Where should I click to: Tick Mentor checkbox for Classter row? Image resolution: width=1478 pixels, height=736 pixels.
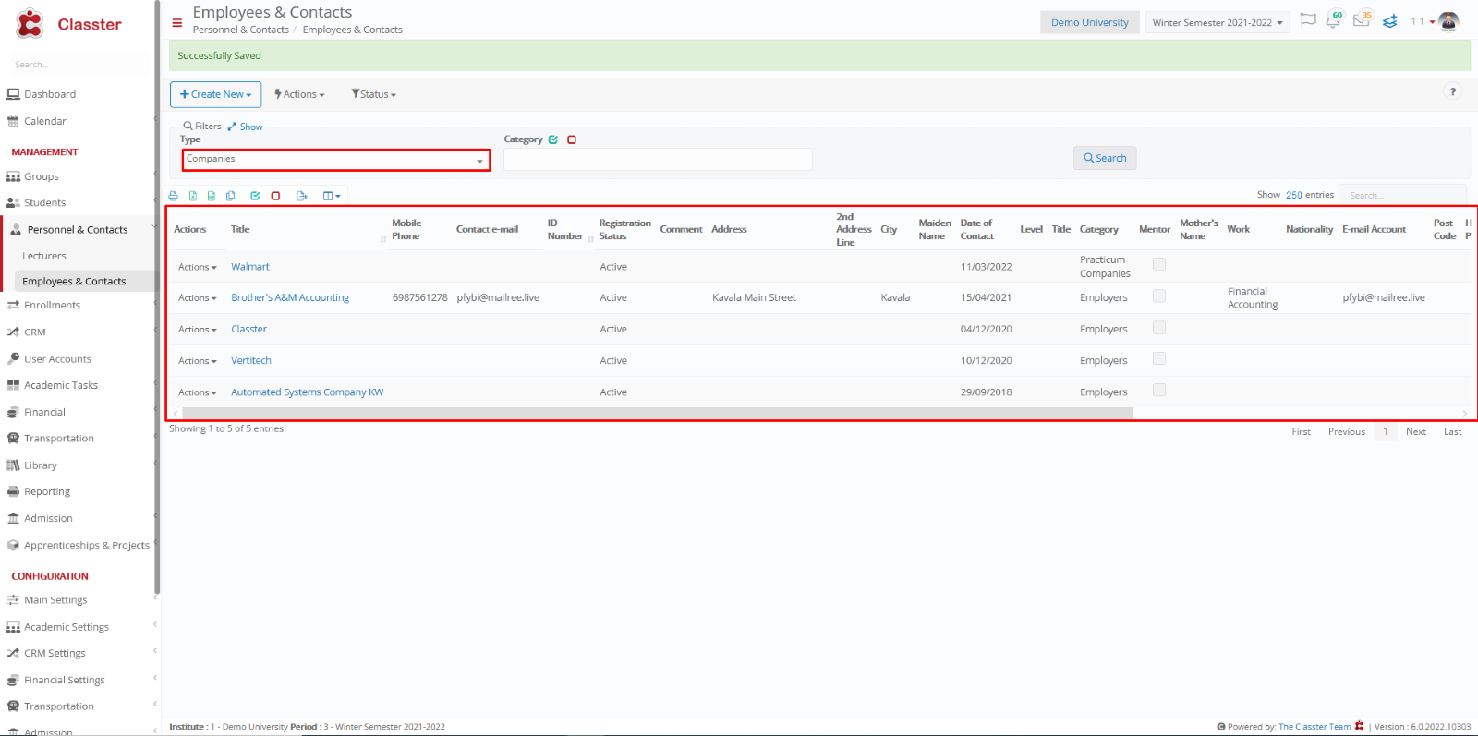[x=1159, y=327]
